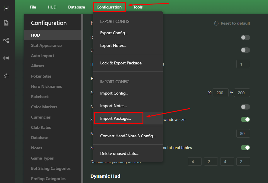The height and width of the screenshot is (183, 268).
Task: Open the File menu
Action: tap(33, 7)
